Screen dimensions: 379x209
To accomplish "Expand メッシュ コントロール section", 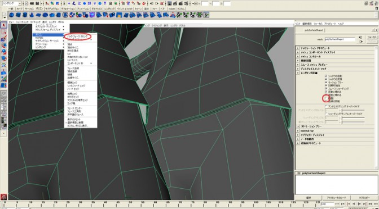I will tap(298, 56).
